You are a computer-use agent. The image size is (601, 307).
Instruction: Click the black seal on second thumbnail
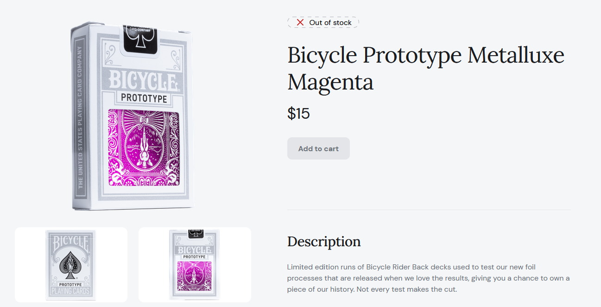tap(196, 233)
